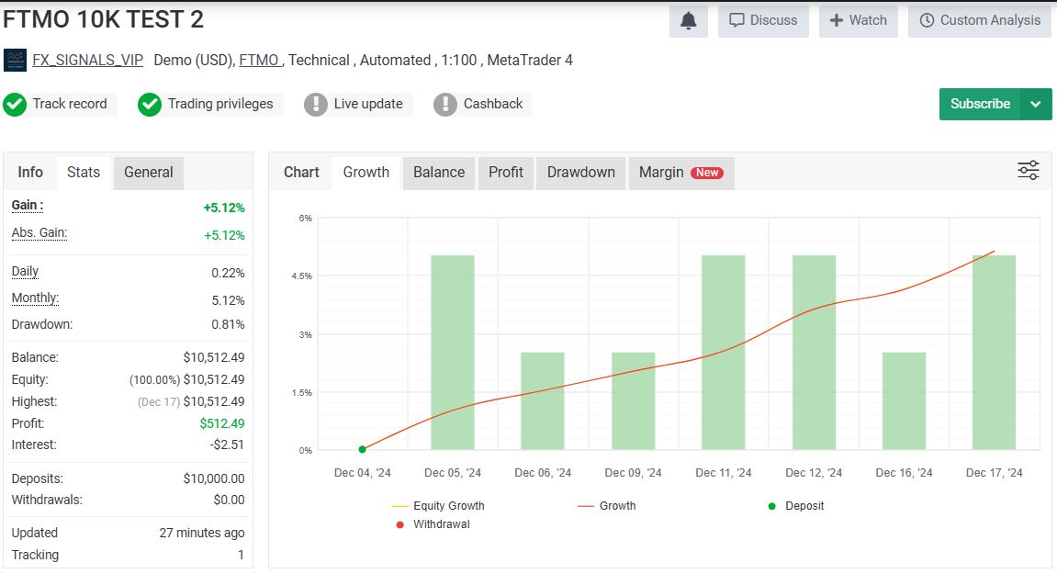Expand the Subscribe dropdown arrow

(x=1036, y=104)
